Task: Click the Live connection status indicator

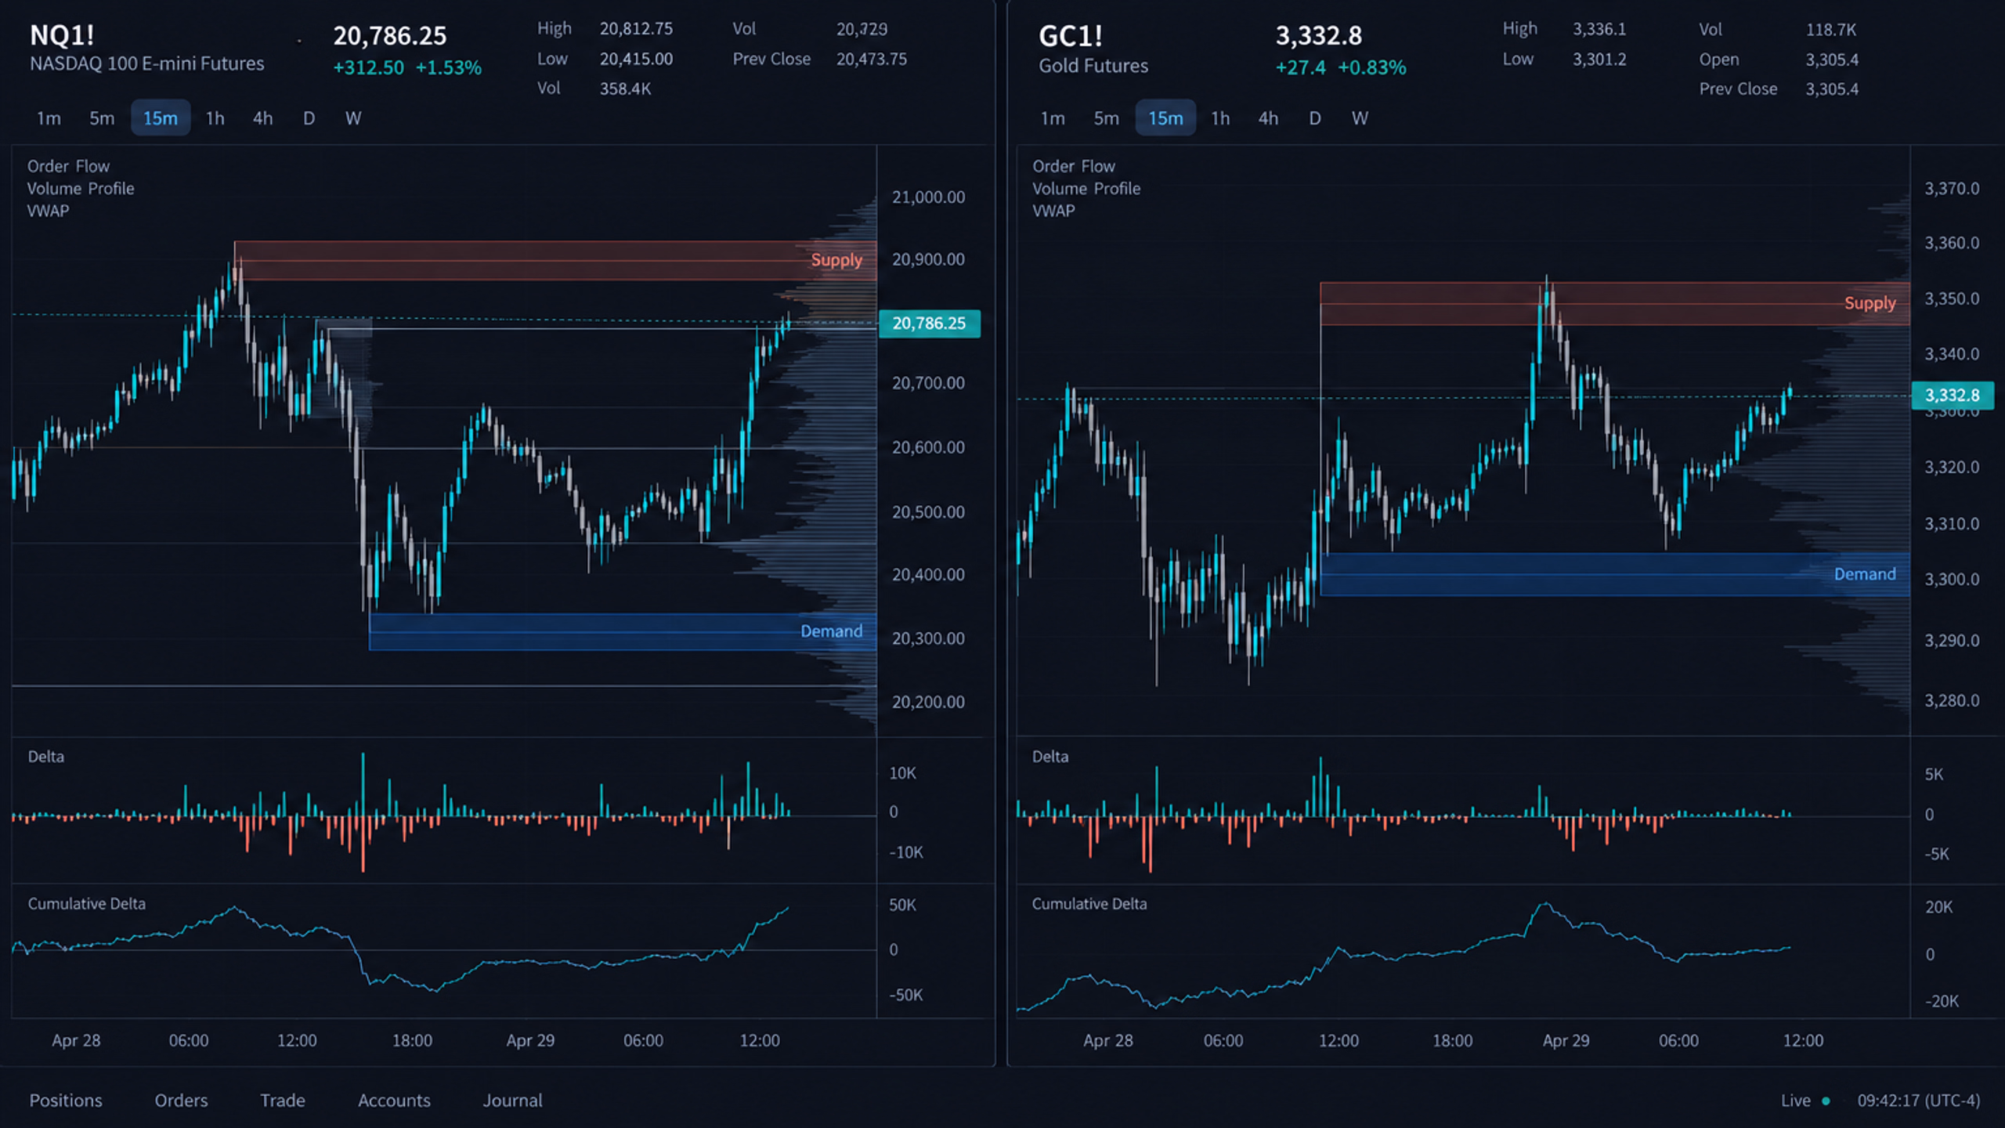Action: (1805, 1101)
